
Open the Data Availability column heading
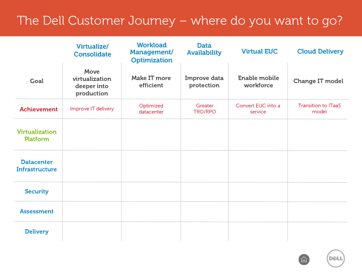pyautogui.click(x=204, y=49)
